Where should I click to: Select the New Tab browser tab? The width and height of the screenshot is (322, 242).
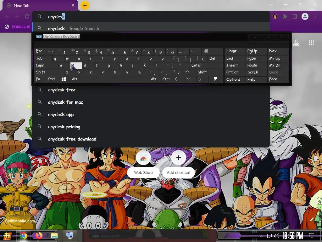pyautogui.click(x=40, y=6)
